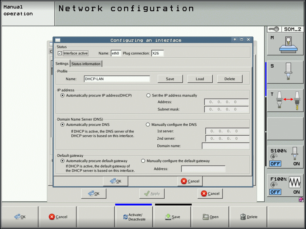The width and height of the screenshot is (306, 229).
Task: Select Set the IP address manually
Action: (x=148, y=95)
